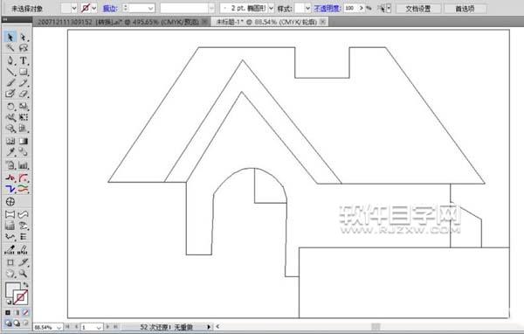The height and width of the screenshot is (334, 524).
Task: Select the Mesh tool
Action: click(x=10, y=142)
